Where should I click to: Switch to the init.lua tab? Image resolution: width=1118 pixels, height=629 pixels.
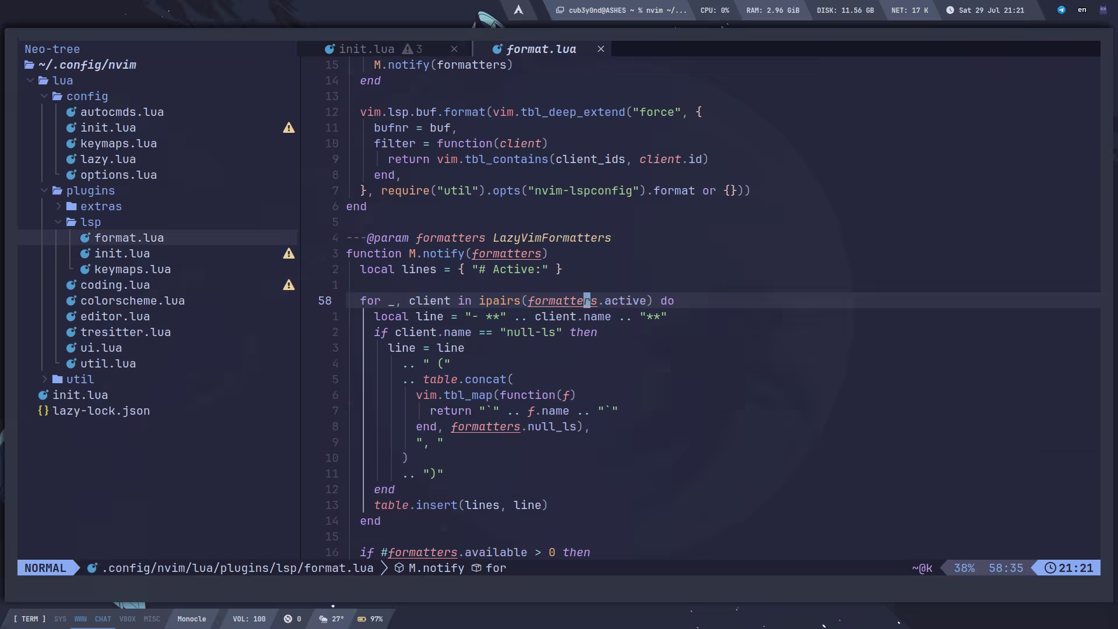point(366,50)
